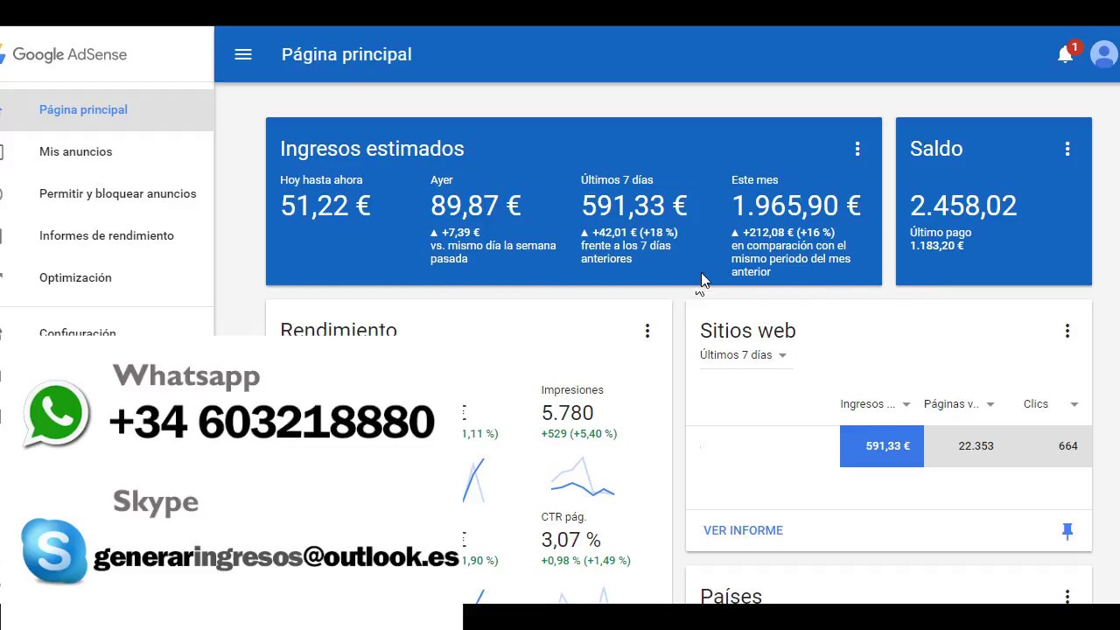Image resolution: width=1120 pixels, height=630 pixels.
Task: Click Últimos 7 días 591,33 € earnings value
Action: click(634, 206)
